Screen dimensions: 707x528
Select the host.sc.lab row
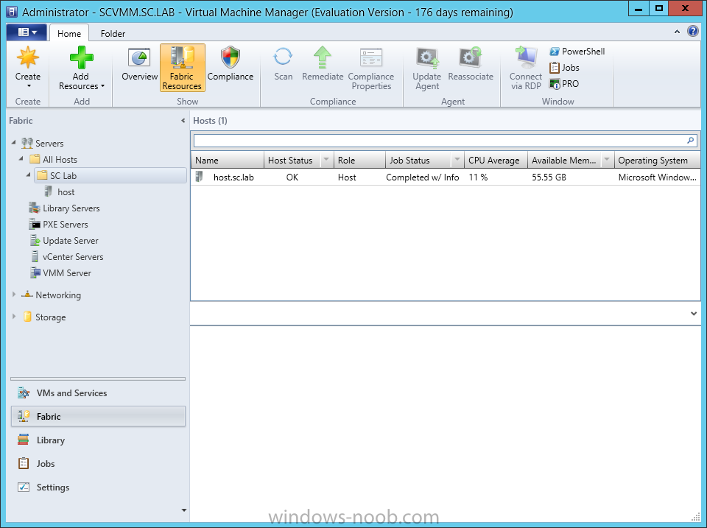tap(446, 177)
